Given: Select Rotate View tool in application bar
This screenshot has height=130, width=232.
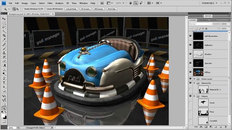Looking at the screenshot, I should tap(141, 3).
